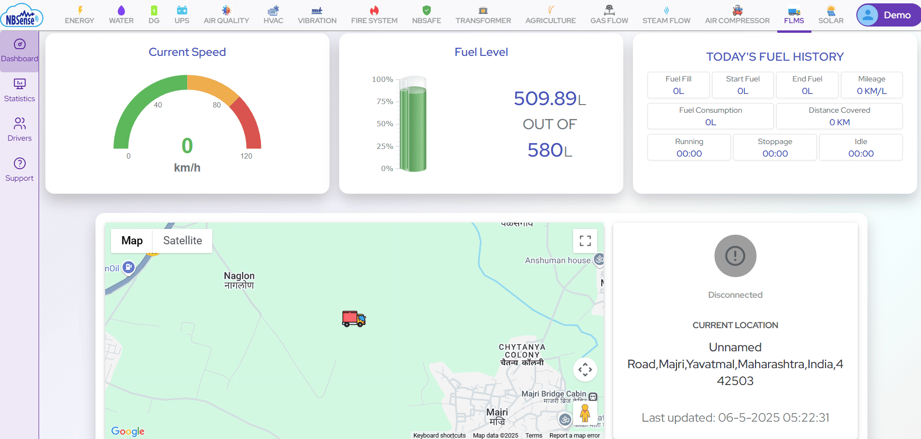The height and width of the screenshot is (439, 921).
Task: Open the UPS battery icon
Action: (182, 10)
